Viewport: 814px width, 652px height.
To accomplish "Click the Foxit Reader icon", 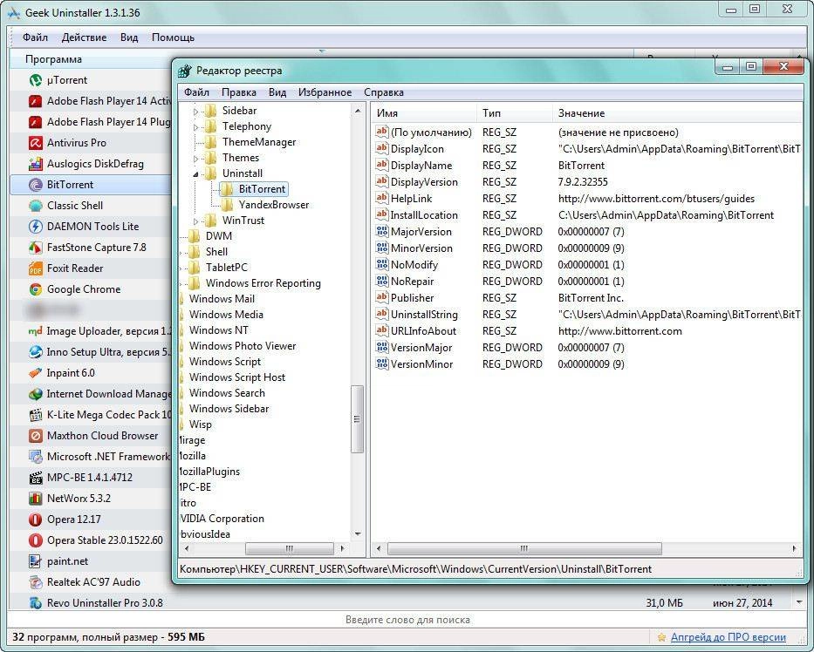I will point(35,268).
